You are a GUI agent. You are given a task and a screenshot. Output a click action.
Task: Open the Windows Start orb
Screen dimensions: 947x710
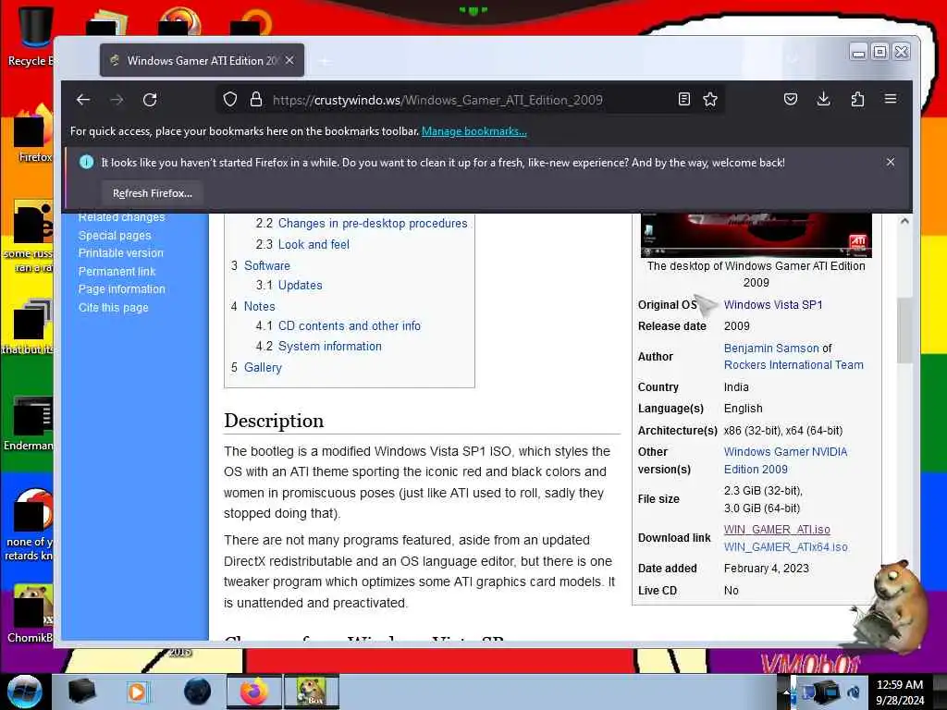coord(25,692)
